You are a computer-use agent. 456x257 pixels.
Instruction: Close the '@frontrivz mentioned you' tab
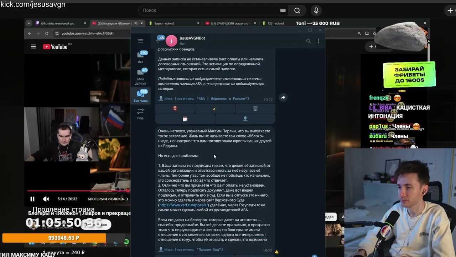[85, 23]
